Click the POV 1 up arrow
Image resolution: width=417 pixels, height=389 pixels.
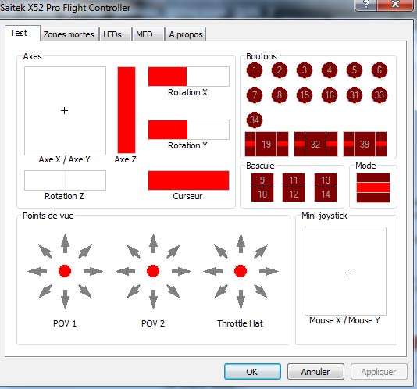pyautogui.click(x=65, y=243)
